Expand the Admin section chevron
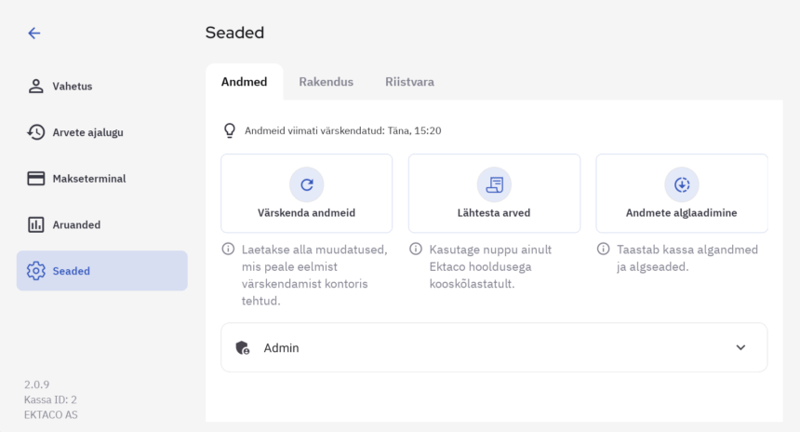Viewport: 800px width, 432px height. click(740, 347)
